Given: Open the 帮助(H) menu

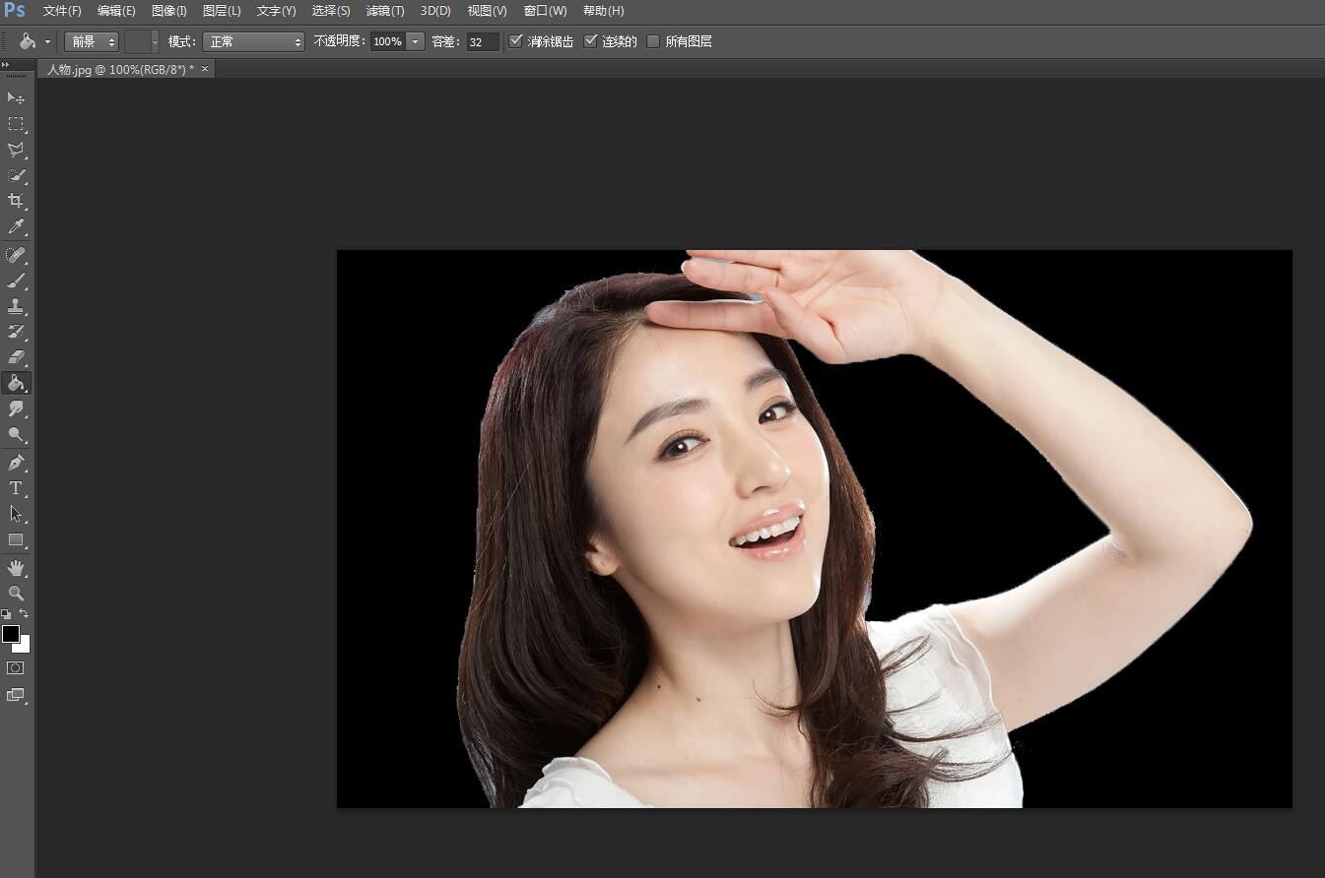Looking at the screenshot, I should tap(603, 11).
